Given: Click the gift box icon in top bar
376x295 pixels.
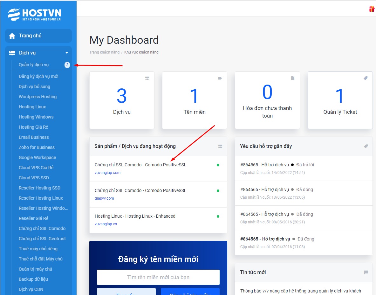Looking at the screenshot, I should coord(372,9).
